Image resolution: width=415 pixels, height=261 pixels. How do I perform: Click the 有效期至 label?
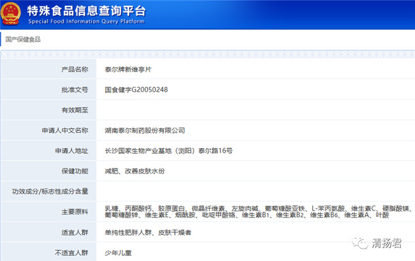[75, 110]
